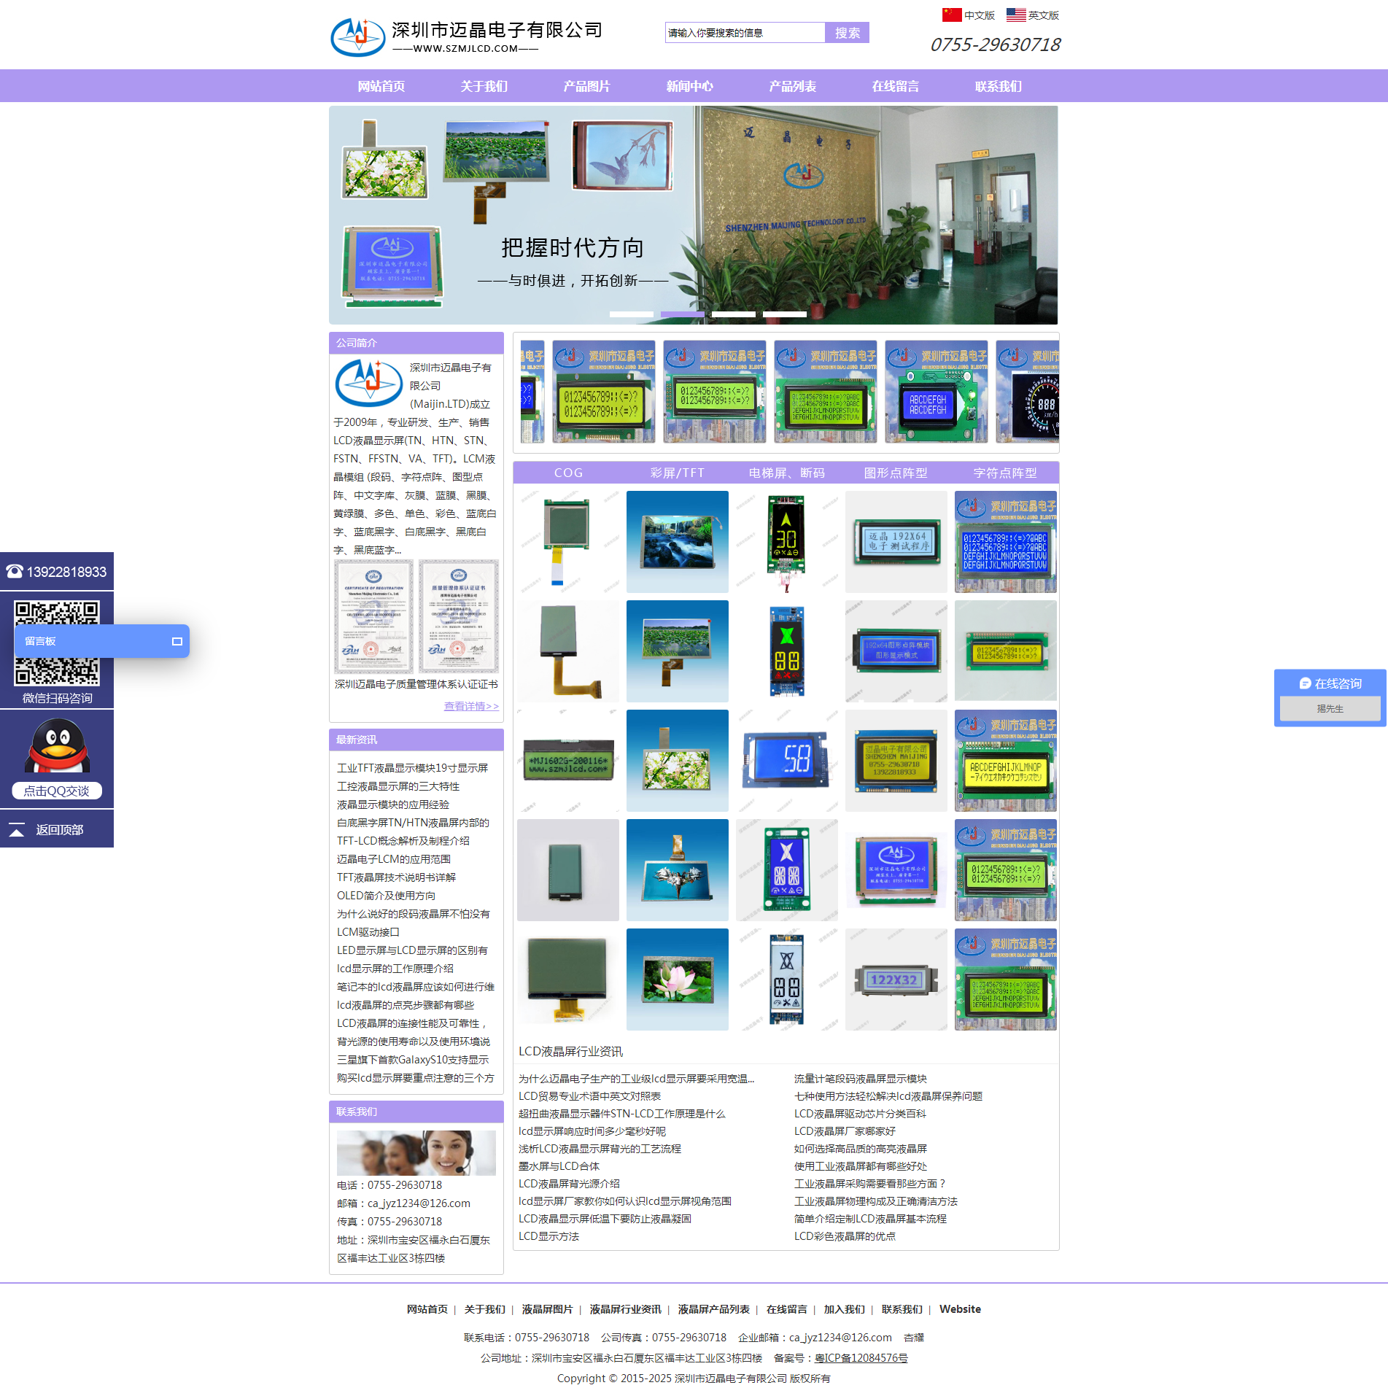Open 产品列表 in the navigation bar
The width and height of the screenshot is (1388, 1396).
coord(792,86)
